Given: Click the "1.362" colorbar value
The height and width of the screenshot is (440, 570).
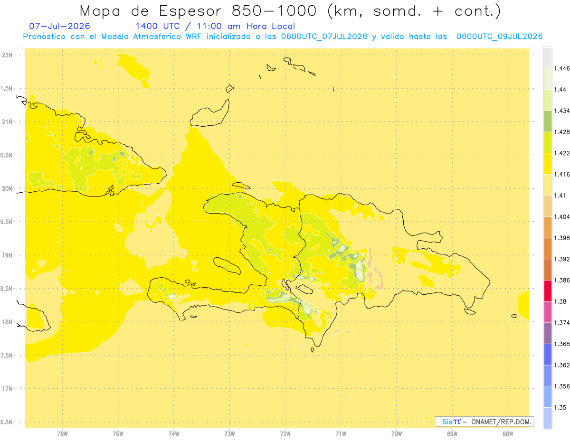Looking at the screenshot, I should pos(563,365).
